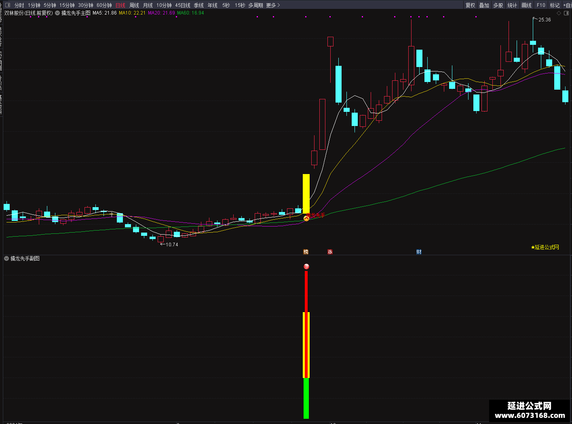Click the diamond icon near chart top-right
Screen dimensions: 572x424
(559, 13)
